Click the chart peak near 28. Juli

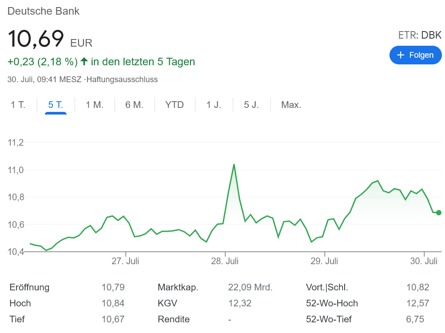pyautogui.click(x=234, y=165)
